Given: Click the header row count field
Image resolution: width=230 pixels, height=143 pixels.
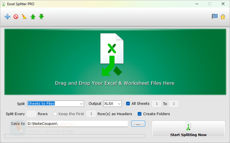Looking at the screenshot, I should tap(91, 114).
